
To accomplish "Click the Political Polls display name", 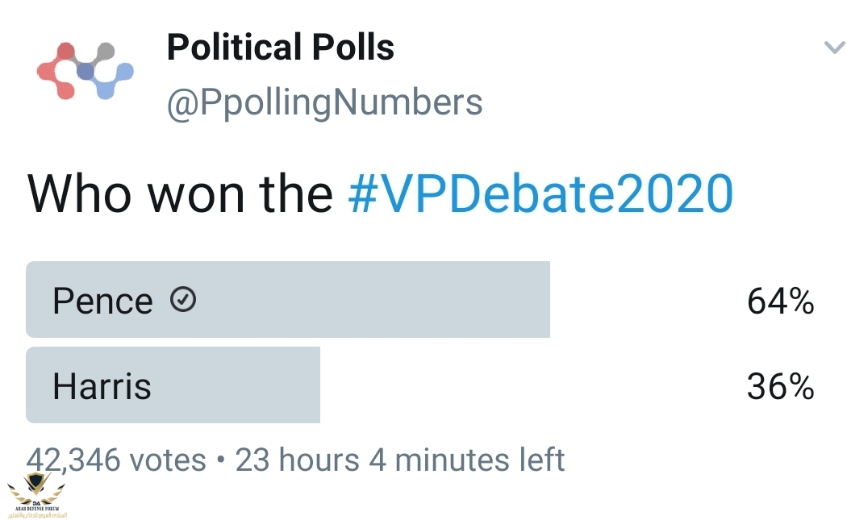I will [281, 47].
